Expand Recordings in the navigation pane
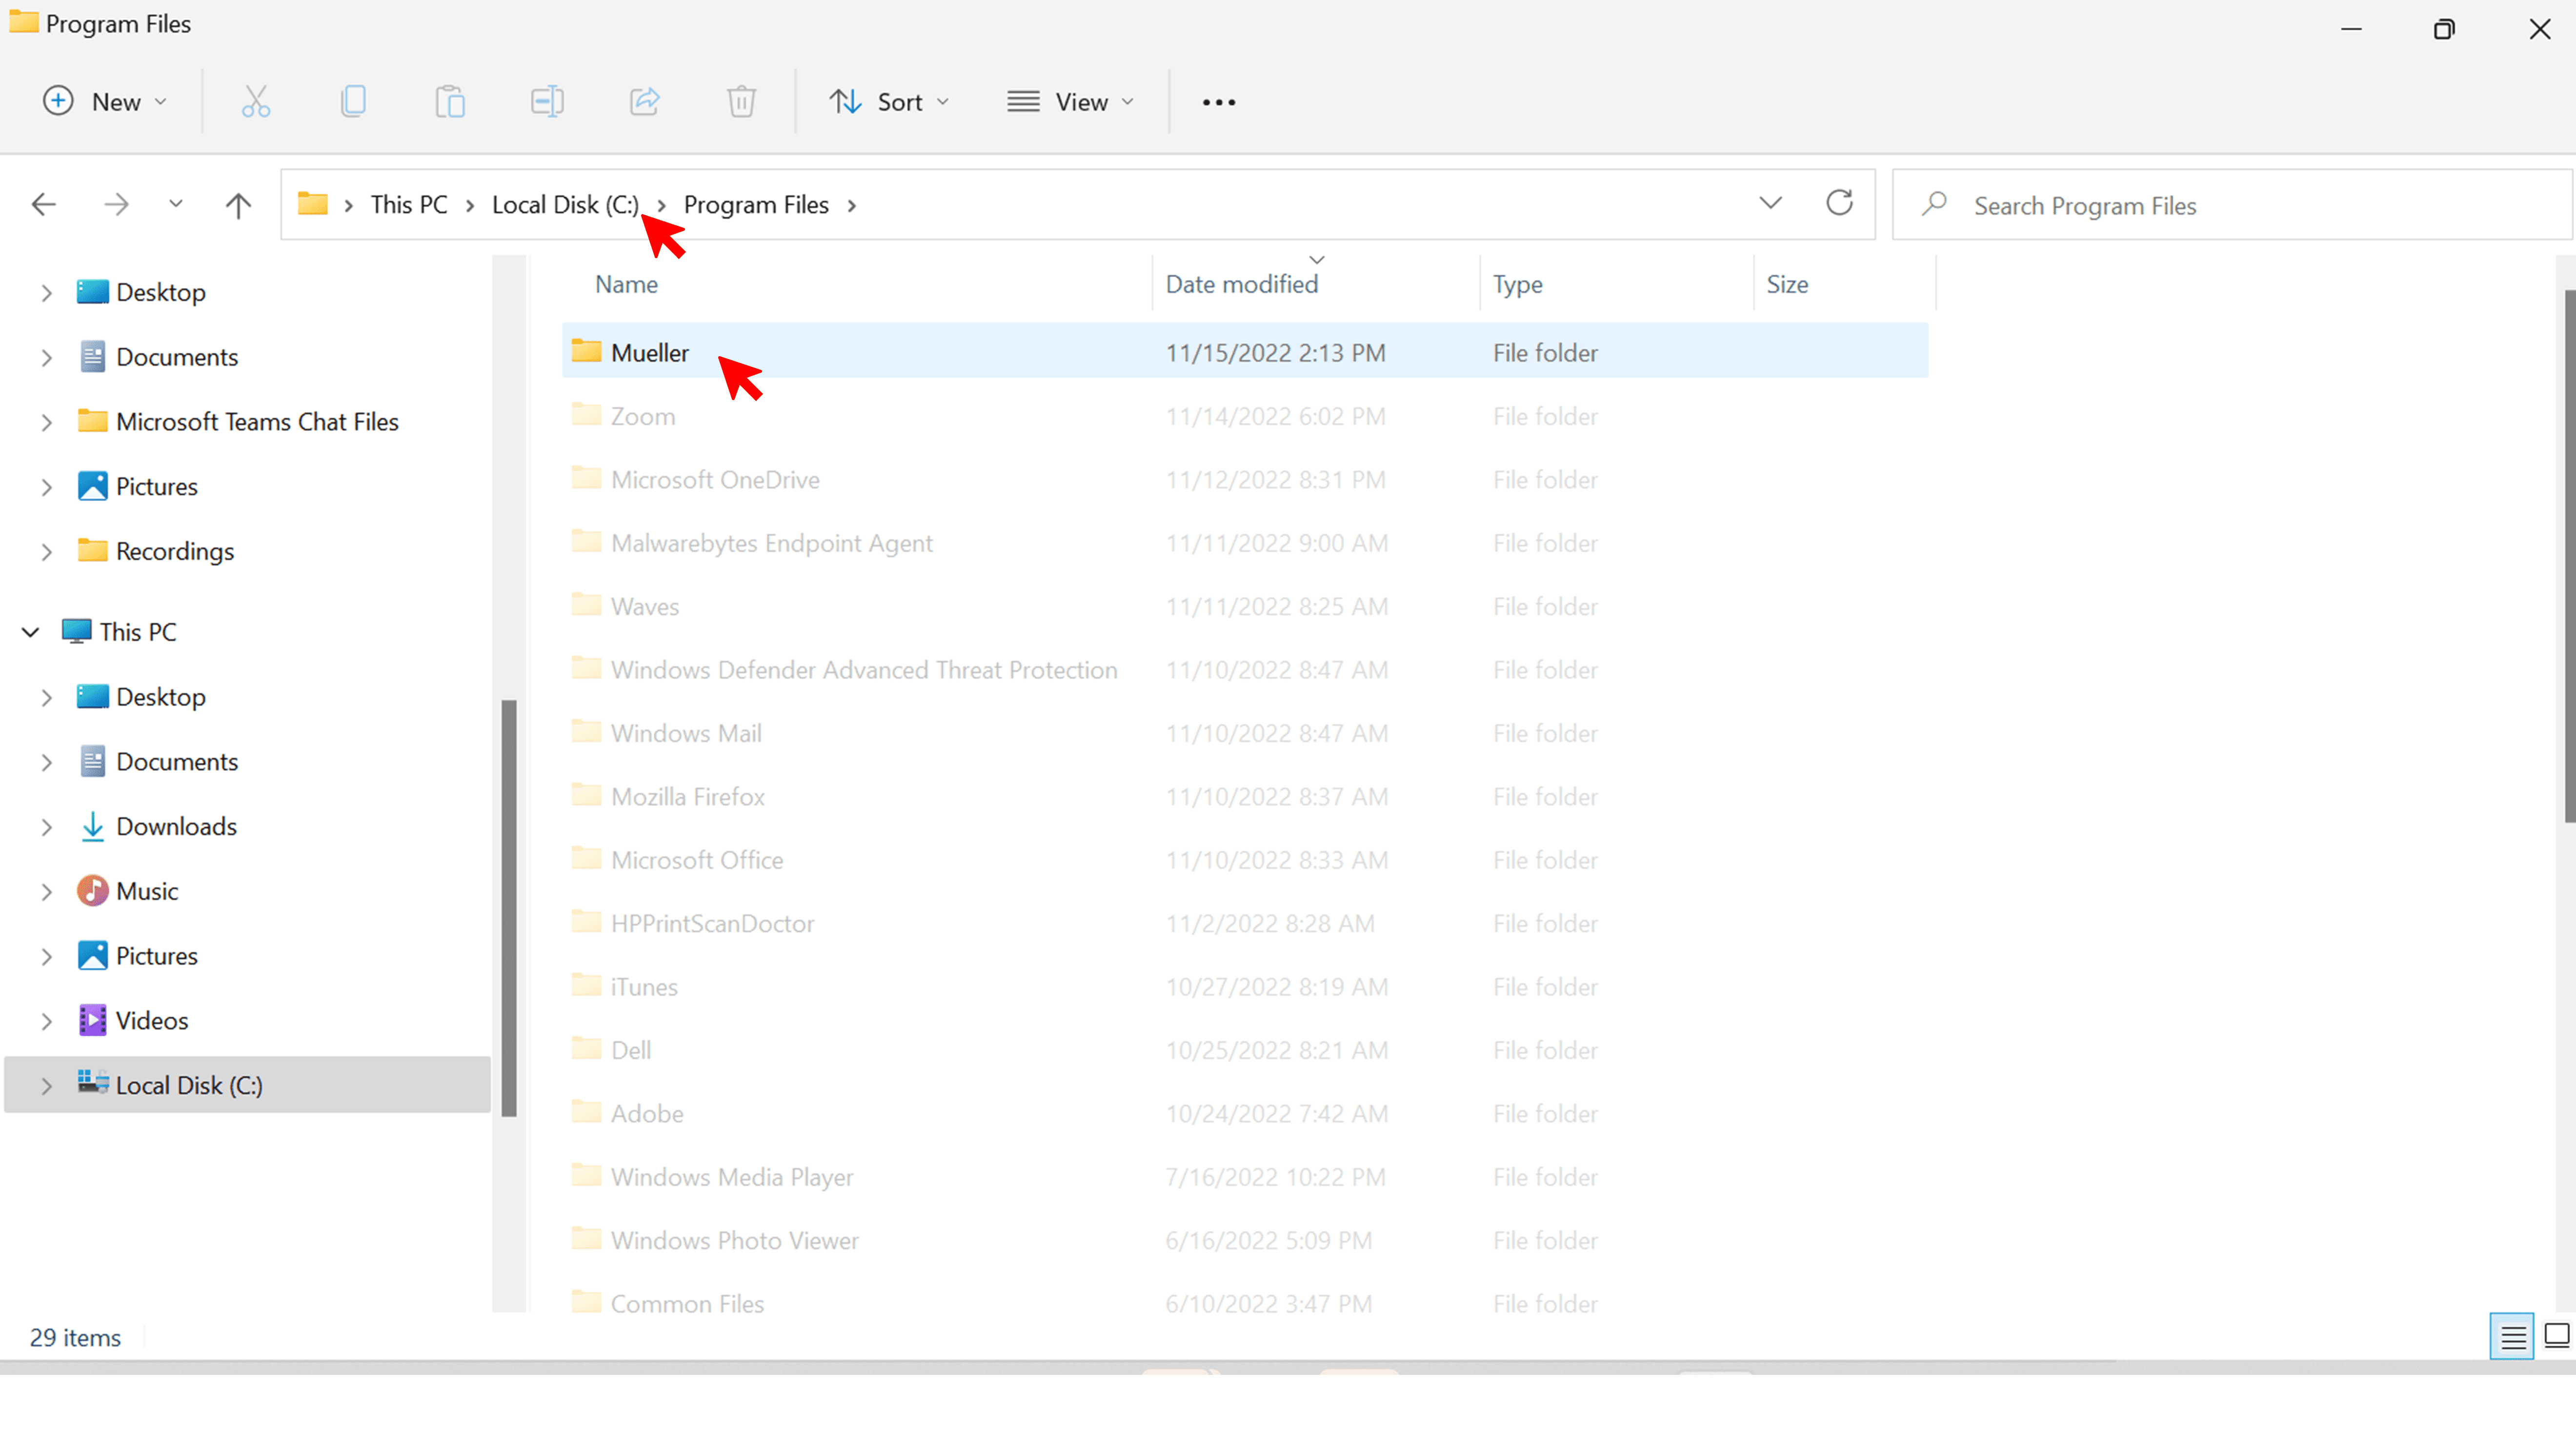This screenshot has height=1452, width=2576. [46, 552]
